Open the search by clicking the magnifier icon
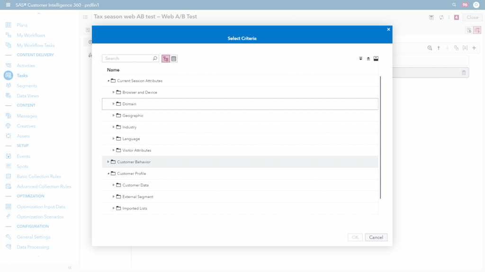The image size is (485, 272). (155, 58)
